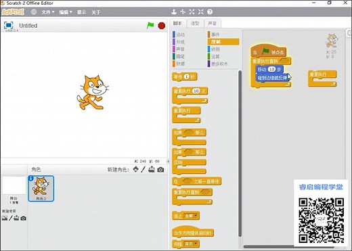Image resolution: width=352 pixels, height=251 pixels.
Task: Click the blocks palette vertical scrollbar
Action: pos(240,154)
